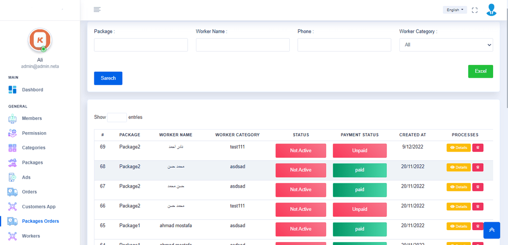The image size is (508, 245).
Task: Toggle the sidebar hamburger menu icon
Action: click(97, 10)
